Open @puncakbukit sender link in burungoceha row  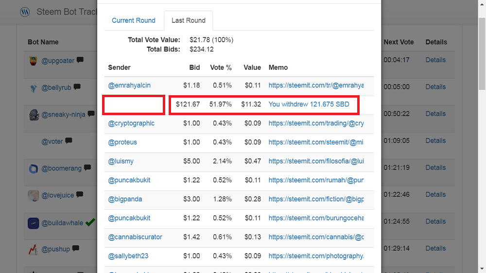click(129, 218)
